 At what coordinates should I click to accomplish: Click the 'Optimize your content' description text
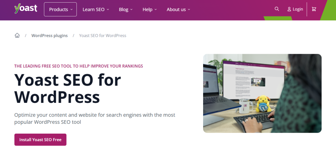95,119
